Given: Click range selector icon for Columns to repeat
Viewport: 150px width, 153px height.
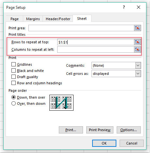Looking at the screenshot, I should click(x=138, y=49).
